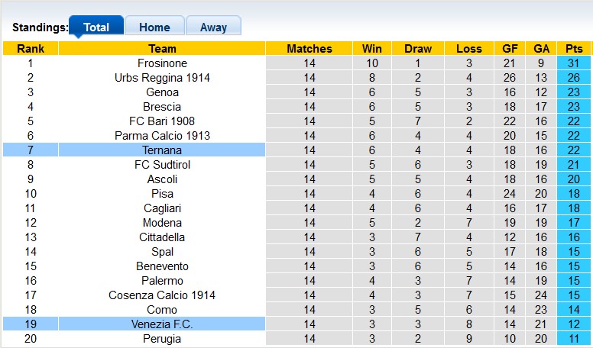The height and width of the screenshot is (348, 593).
Task: Click the Matches column header
Action: pos(309,49)
